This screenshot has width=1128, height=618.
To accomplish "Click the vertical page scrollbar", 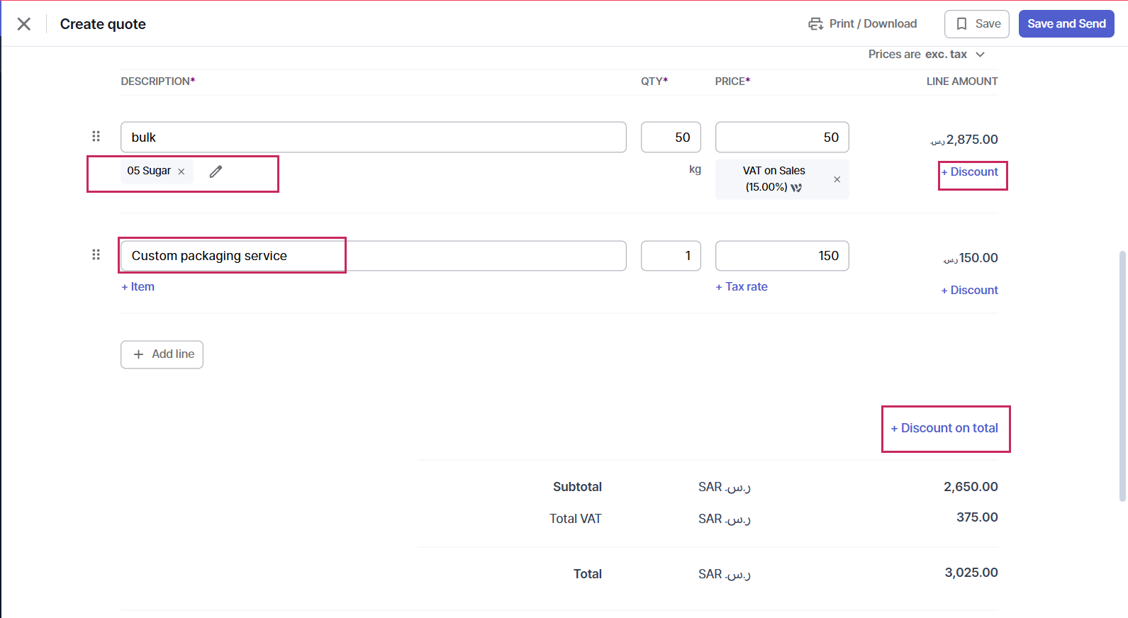I will 1122,376.
